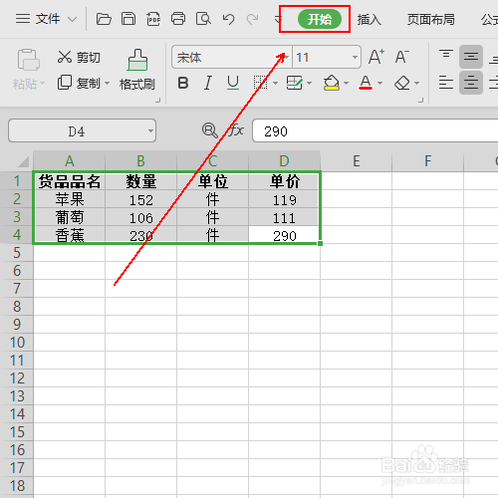Click the zoom magnifier beside fx
The width and height of the screenshot is (498, 498).
pos(210,130)
